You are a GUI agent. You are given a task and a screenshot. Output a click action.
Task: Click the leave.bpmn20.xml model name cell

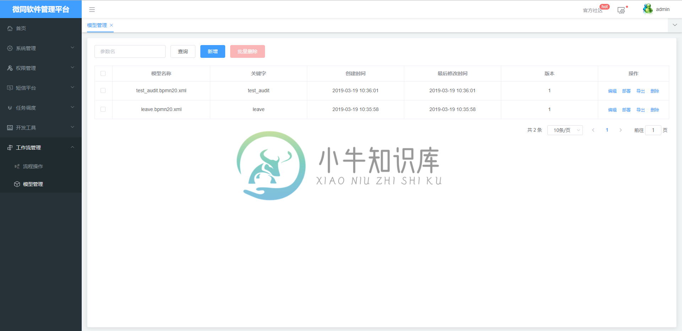[161, 109]
